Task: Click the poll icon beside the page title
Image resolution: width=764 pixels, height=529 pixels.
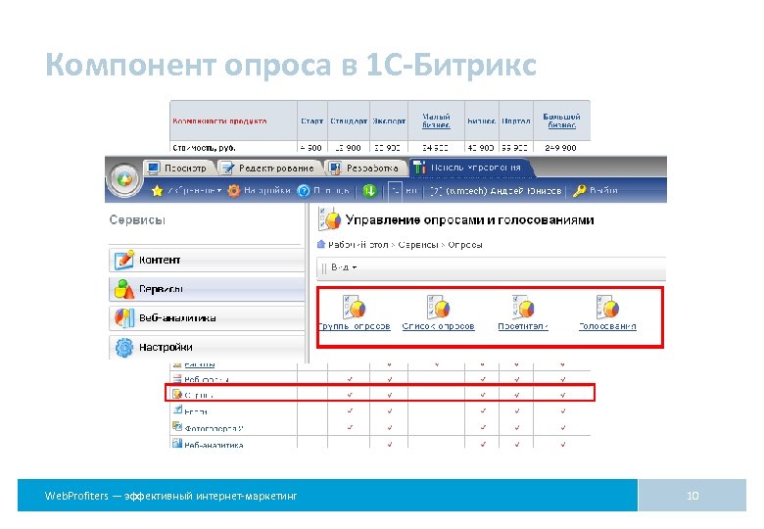Action: pos(329,218)
